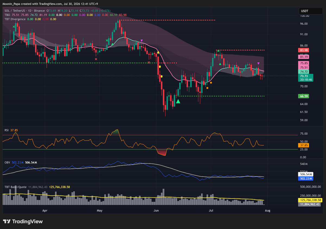This screenshot has height=229, width=326.
Task: Expand the TBT Base/Quote legend
Action: 15,187
